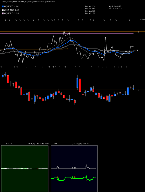Click the 'DOW PT: 2.25' legend label
145x192 pixels.
[x=11, y=13]
